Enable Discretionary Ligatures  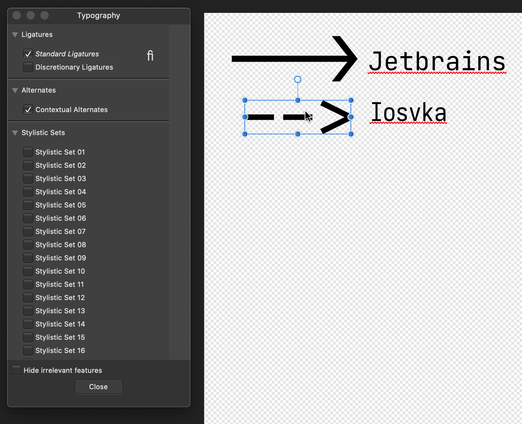click(x=28, y=67)
